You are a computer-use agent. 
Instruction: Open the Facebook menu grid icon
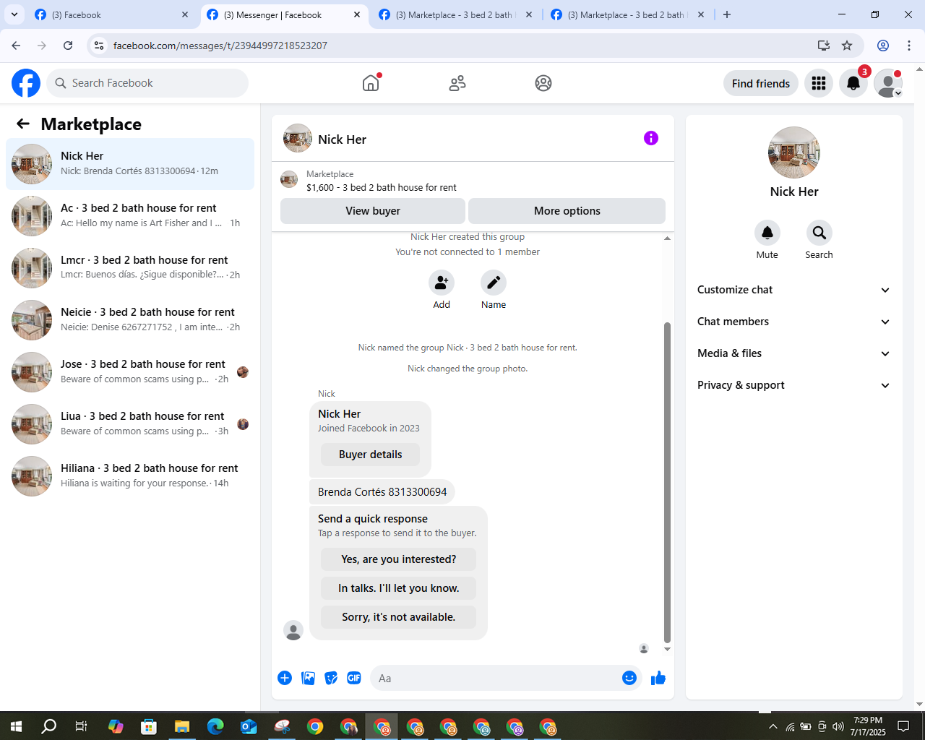[x=819, y=83]
